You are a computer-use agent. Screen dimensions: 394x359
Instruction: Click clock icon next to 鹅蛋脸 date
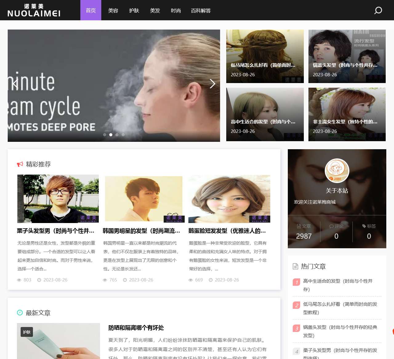[x=211, y=280]
